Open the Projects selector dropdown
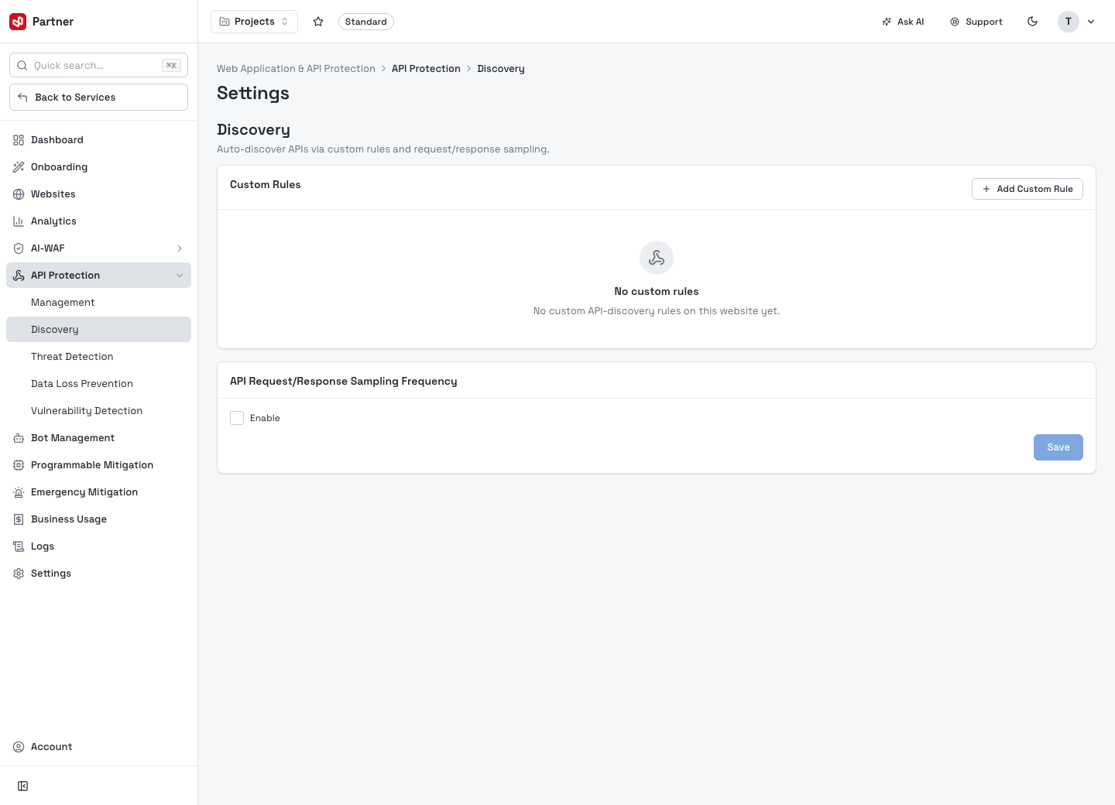Screen dimensions: 1115x805 254,22
